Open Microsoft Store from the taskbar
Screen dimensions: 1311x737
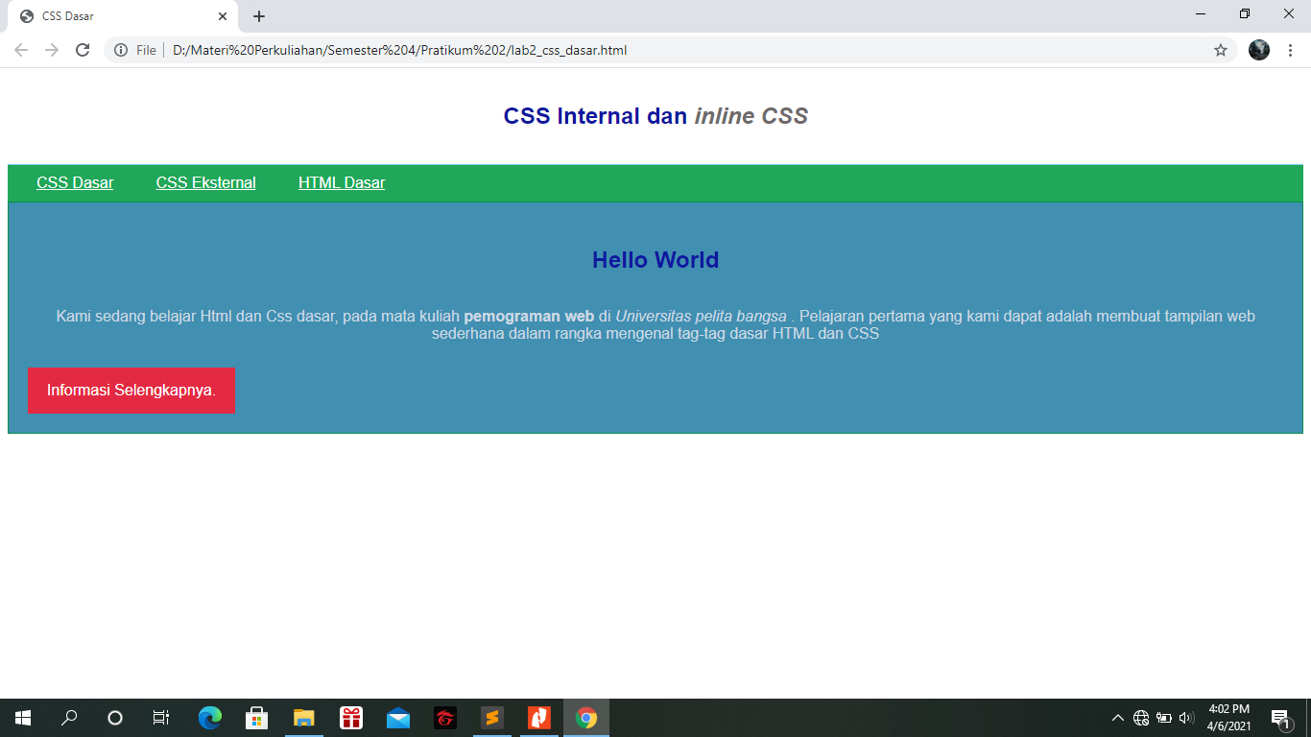tap(257, 718)
